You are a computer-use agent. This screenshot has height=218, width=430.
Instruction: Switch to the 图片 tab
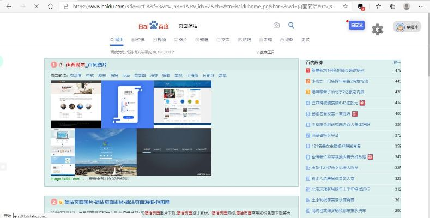coord(180,40)
